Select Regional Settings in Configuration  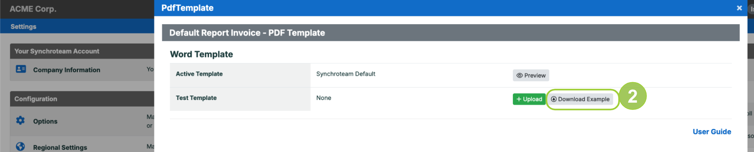tap(60, 147)
